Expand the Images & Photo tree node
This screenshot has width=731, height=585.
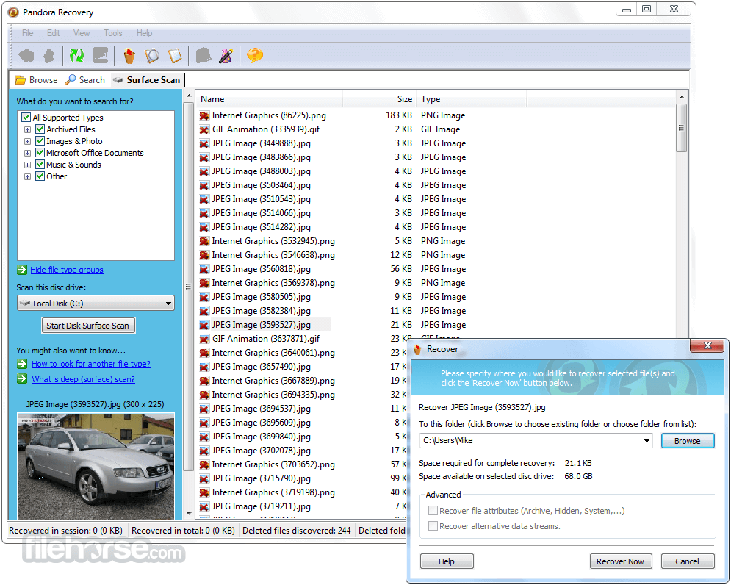[x=27, y=141]
